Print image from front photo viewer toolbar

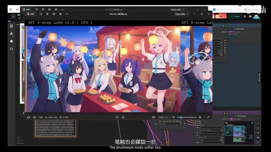pos(54,14)
